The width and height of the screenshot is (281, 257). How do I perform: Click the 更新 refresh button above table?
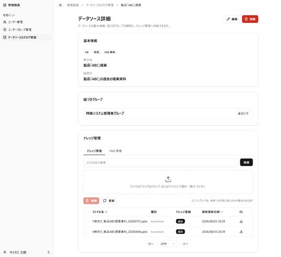pyautogui.click(x=109, y=201)
